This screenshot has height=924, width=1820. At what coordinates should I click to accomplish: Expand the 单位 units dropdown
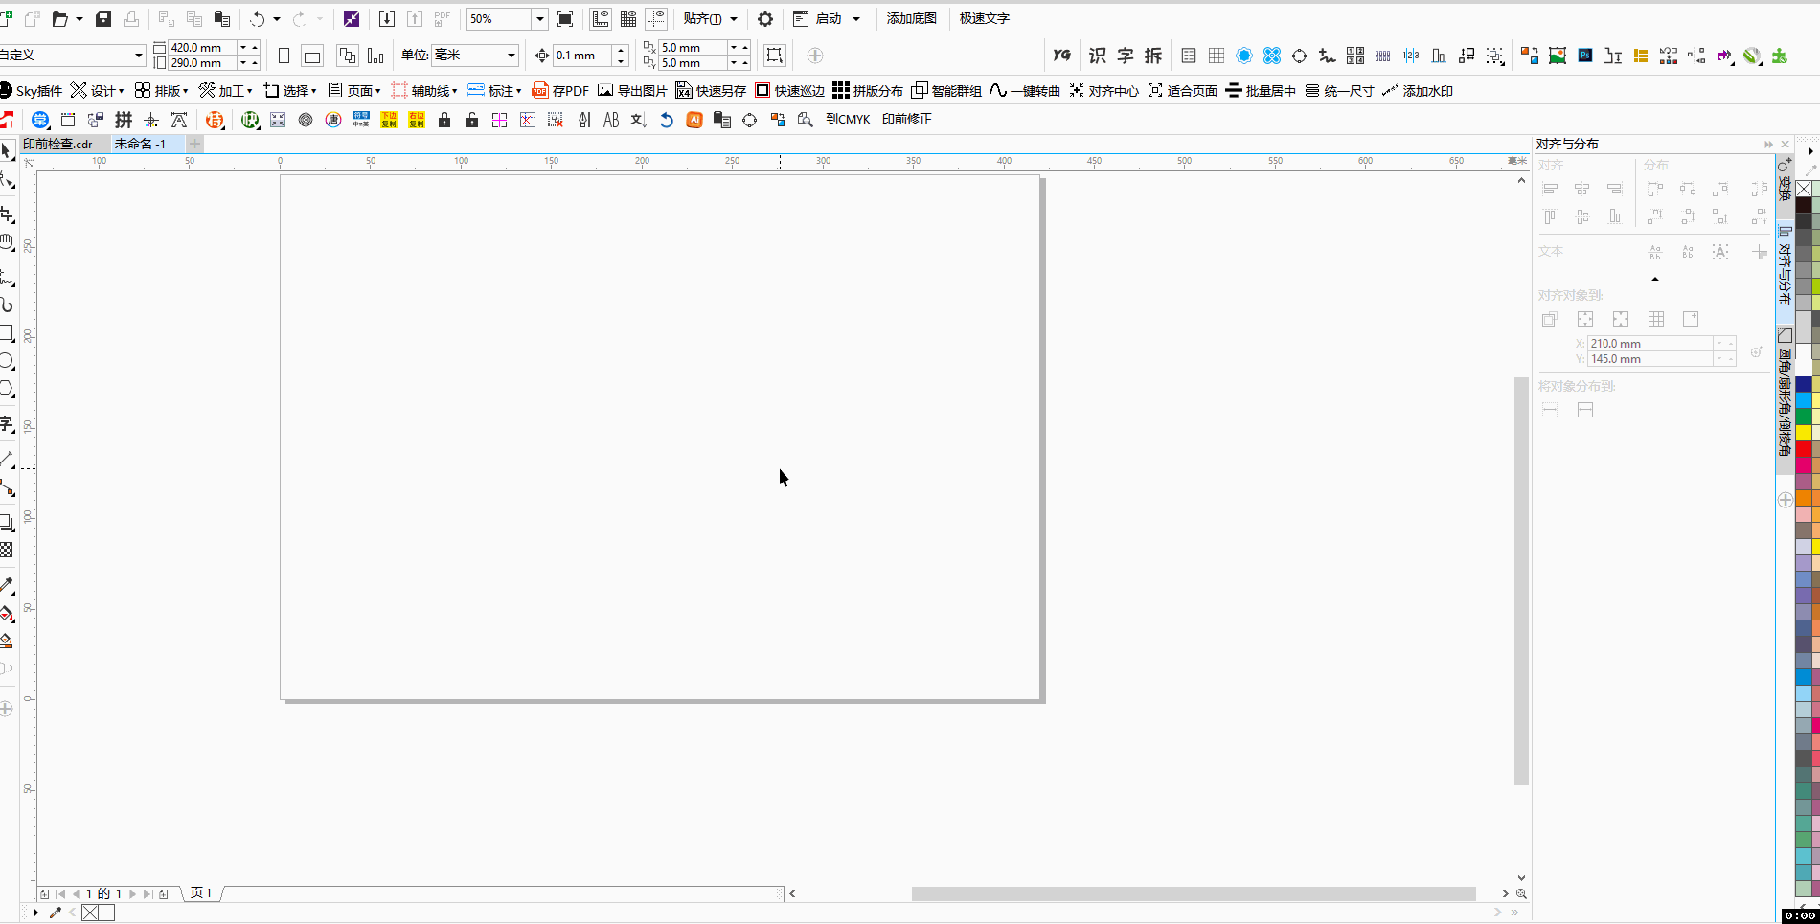point(511,56)
